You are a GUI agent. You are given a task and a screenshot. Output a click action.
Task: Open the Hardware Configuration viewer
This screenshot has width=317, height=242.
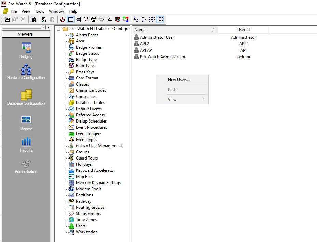point(26,69)
